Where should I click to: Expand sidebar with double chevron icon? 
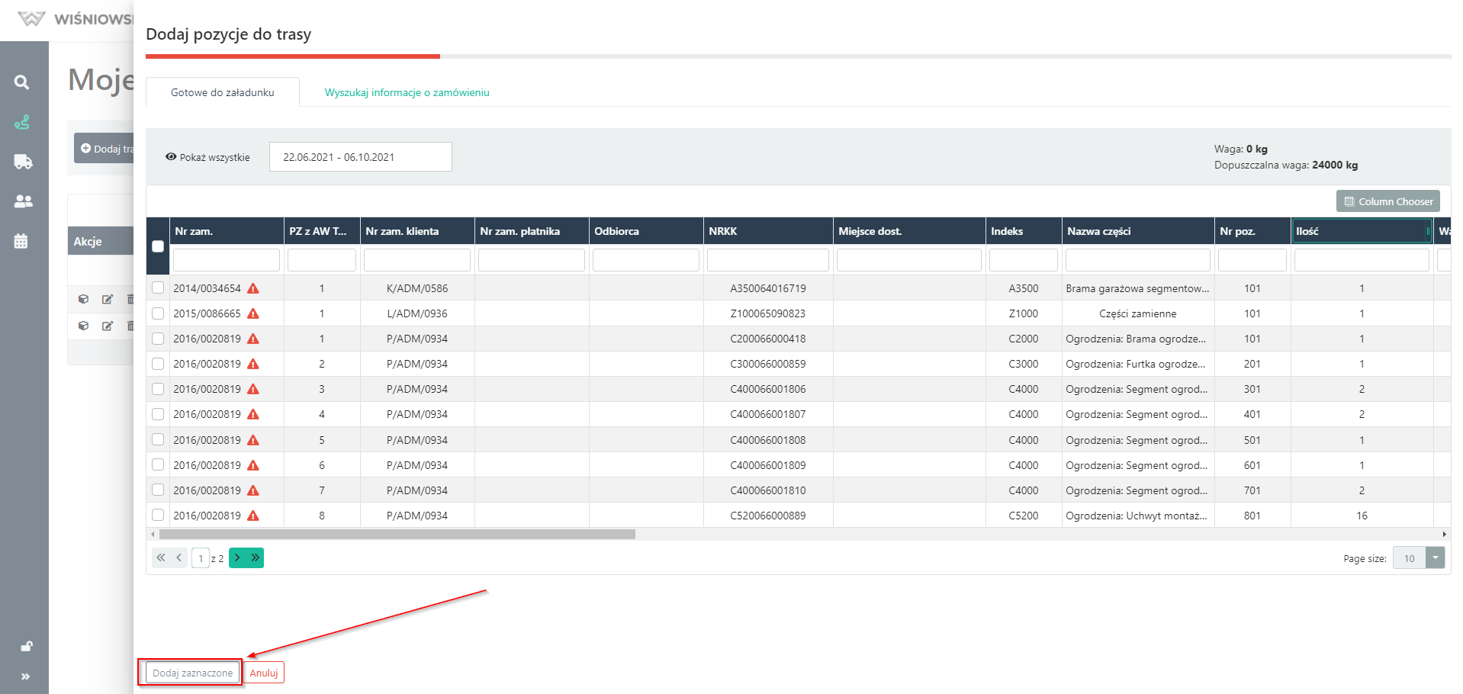click(25, 676)
